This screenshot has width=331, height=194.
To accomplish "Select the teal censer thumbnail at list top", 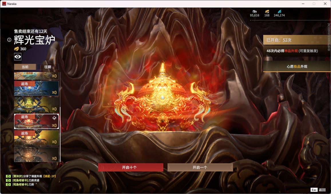I will [x=36, y=76].
